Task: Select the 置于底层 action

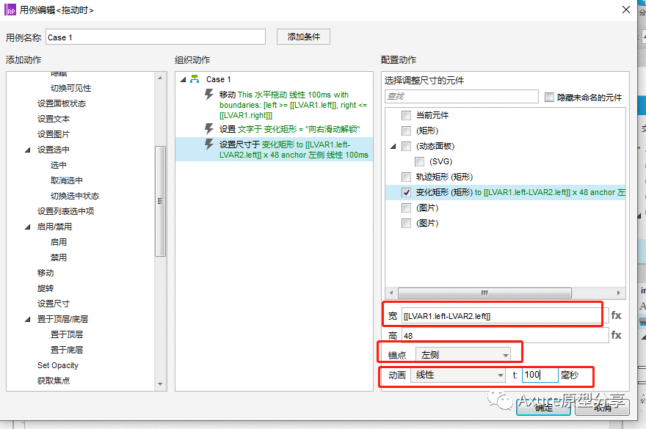Action: click(66, 350)
